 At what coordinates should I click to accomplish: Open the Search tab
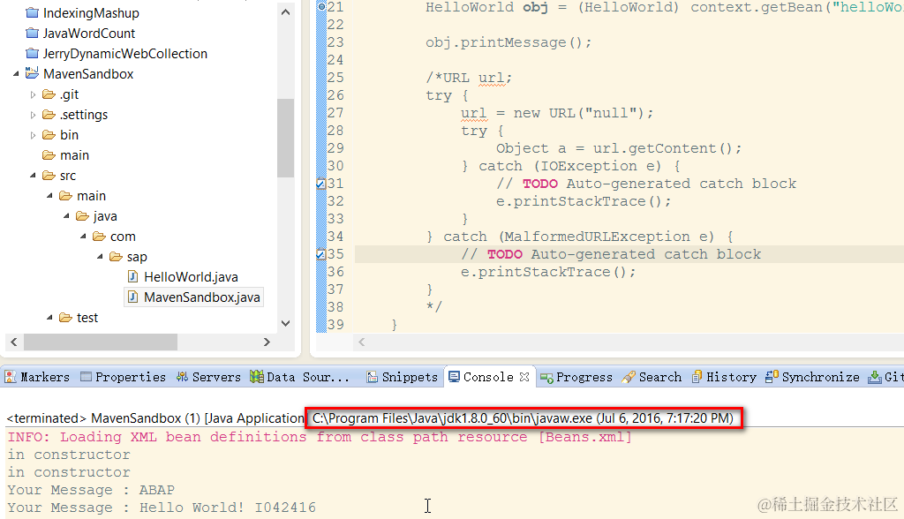(652, 377)
